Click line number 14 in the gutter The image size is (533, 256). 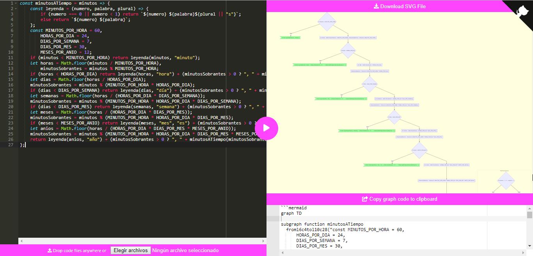11,74
